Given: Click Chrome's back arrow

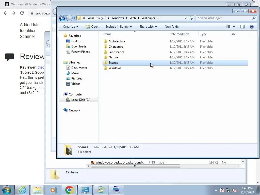Looking at the screenshot, I should (6, 13).
